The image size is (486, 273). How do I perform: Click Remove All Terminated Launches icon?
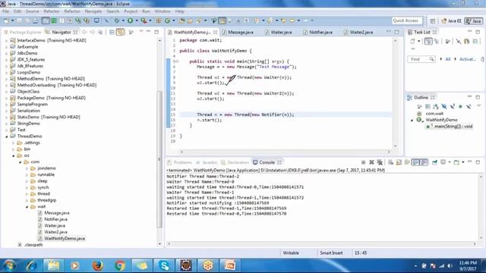pos(380,162)
